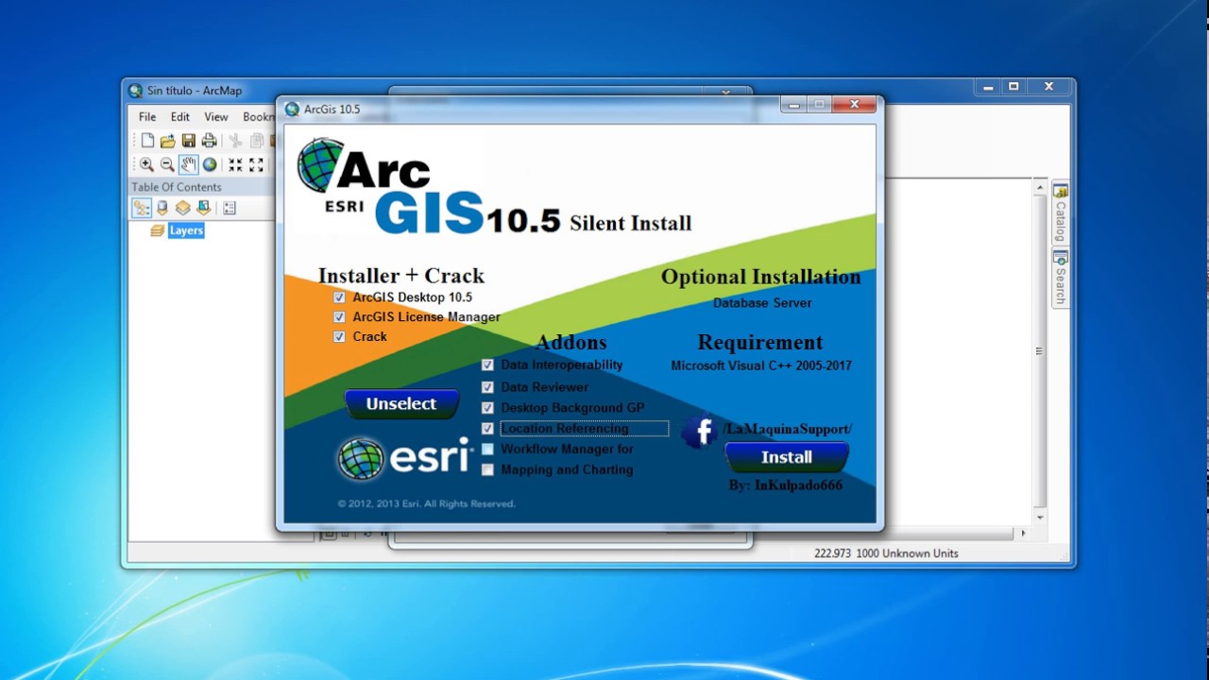Click the Fixed Zoom Out arrows icon

pos(256,164)
